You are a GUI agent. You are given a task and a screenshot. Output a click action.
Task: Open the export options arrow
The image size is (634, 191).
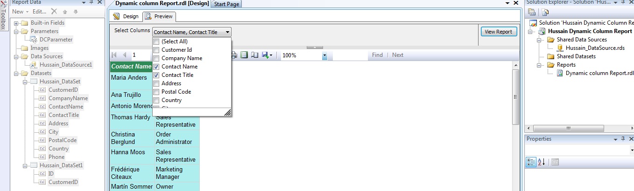[271, 55]
